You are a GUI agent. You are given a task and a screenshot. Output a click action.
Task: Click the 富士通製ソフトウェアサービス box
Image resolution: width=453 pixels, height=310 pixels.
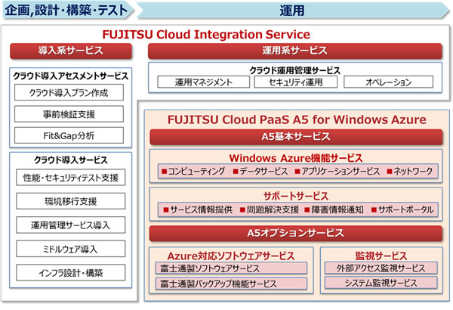[x=231, y=268]
